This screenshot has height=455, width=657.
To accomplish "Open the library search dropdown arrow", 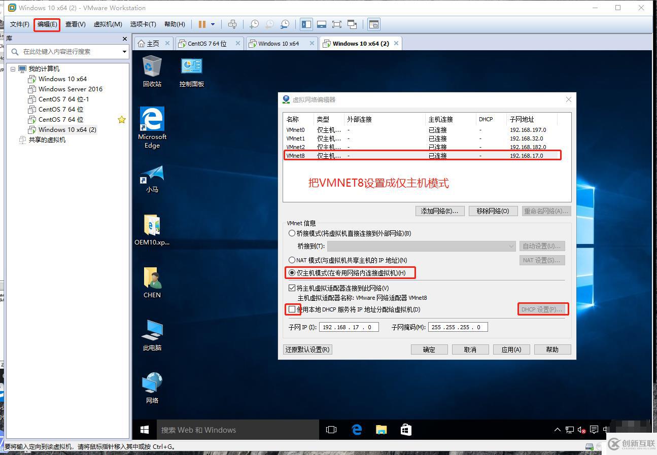I will click(124, 52).
